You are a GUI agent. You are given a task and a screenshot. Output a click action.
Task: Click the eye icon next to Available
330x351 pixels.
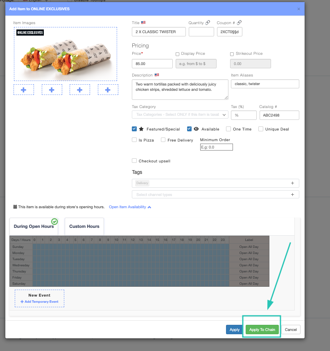tap(196, 129)
